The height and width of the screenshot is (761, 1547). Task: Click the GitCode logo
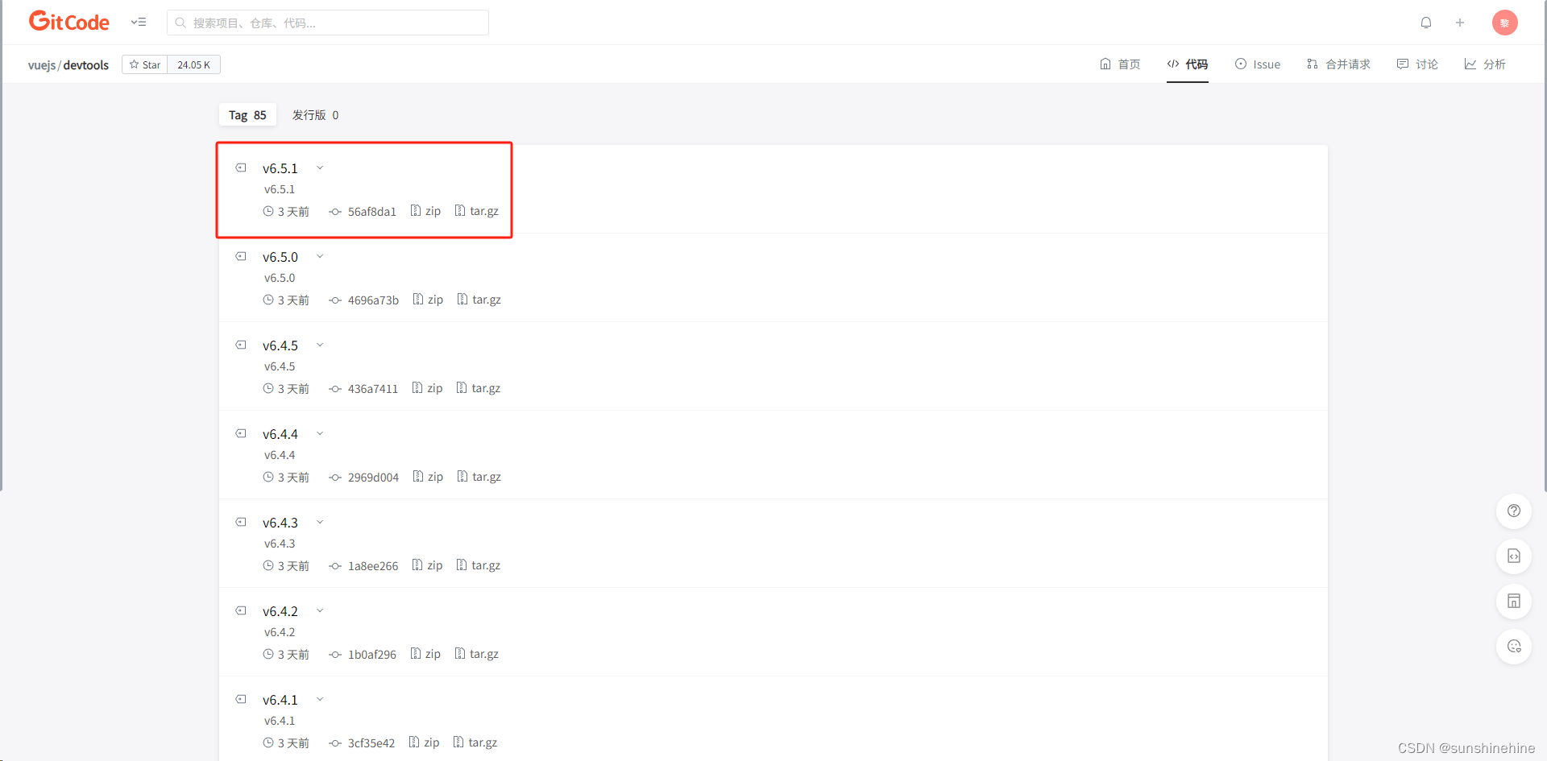(69, 22)
